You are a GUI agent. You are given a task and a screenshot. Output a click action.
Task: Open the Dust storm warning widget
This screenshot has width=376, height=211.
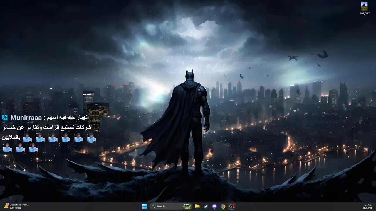tap(17, 206)
